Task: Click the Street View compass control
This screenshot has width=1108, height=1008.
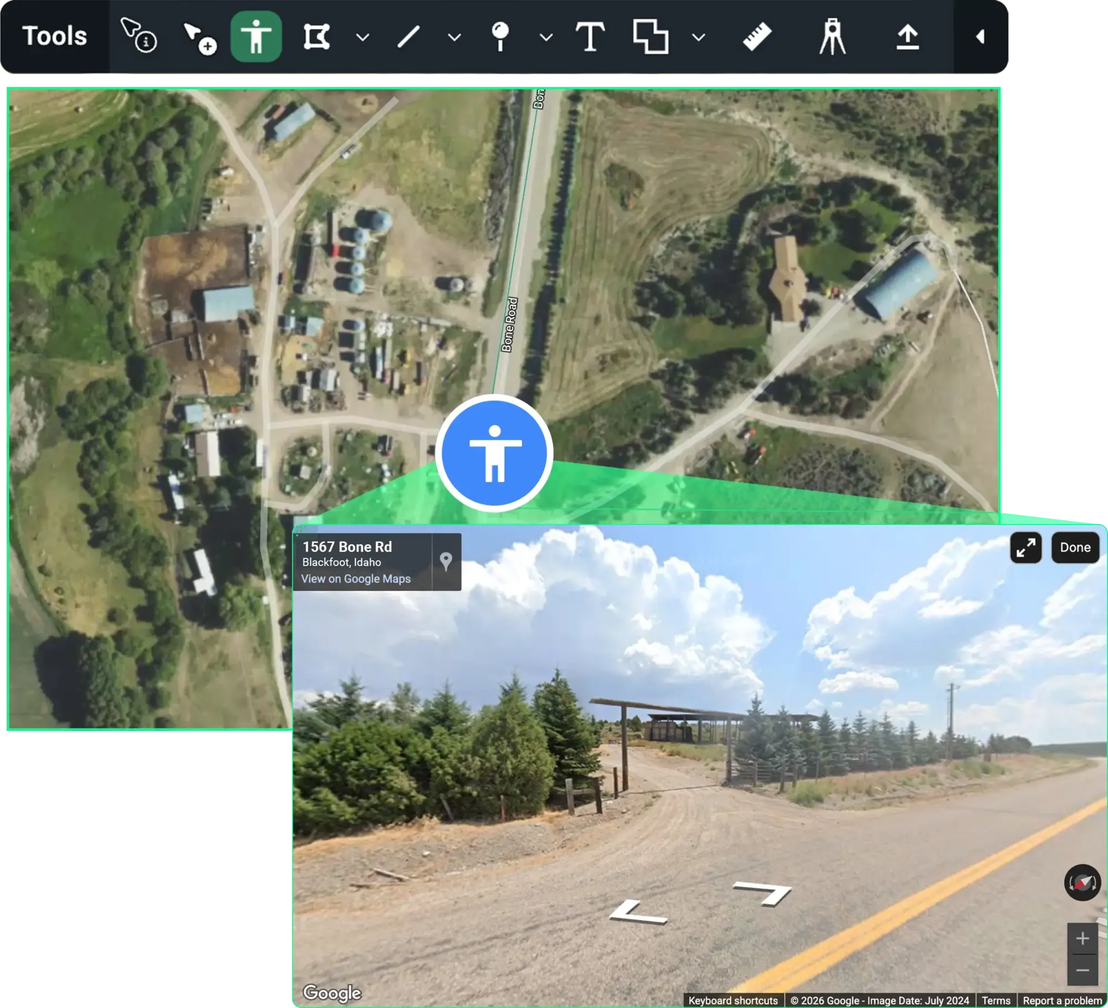Action: click(x=1083, y=882)
